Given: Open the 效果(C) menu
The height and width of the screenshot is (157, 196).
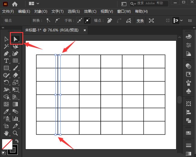Looking at the screenshot, I should click(x=90, y=11).
